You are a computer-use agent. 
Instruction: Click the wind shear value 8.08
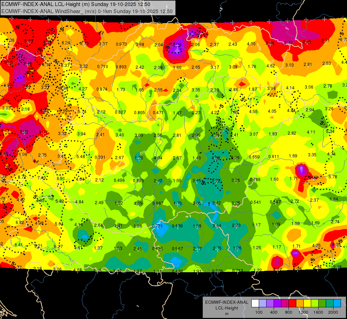tap(64, 88)
